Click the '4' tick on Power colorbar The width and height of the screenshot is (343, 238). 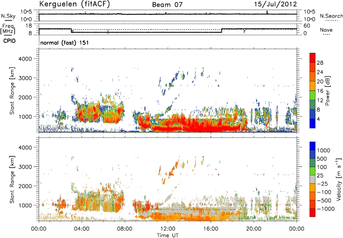[319, 119]
